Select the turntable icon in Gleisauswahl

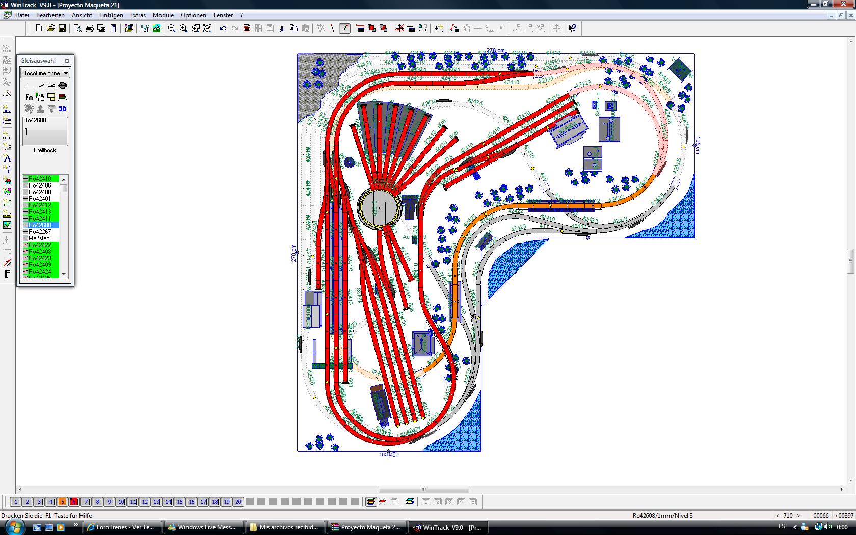click(63, 86)
